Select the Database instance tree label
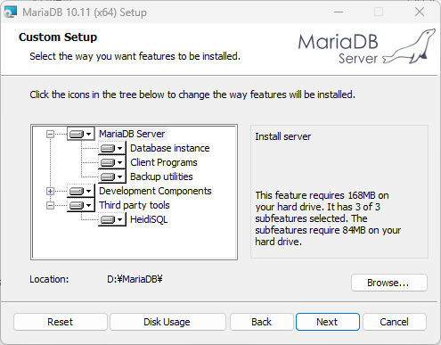This screenshot has width=441, height=345. pyautogui.click(x=170, y=148)
